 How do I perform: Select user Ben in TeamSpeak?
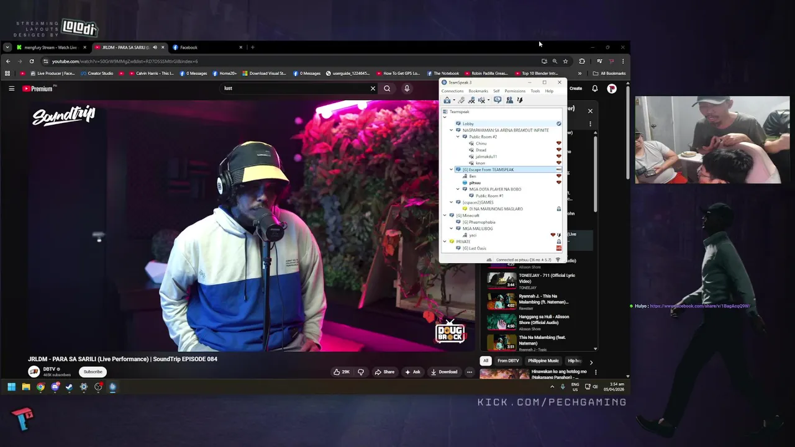tap(473, 176)
